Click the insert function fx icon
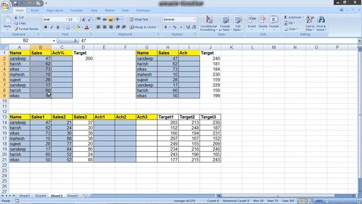This screenshot has height=204, width=362. (x=75, y=41)
